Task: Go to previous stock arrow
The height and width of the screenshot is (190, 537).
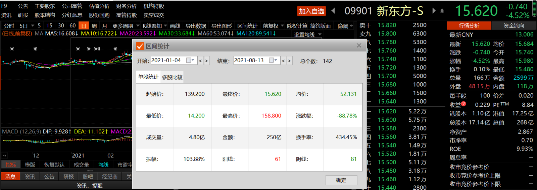Action: (x=333, y=11)
